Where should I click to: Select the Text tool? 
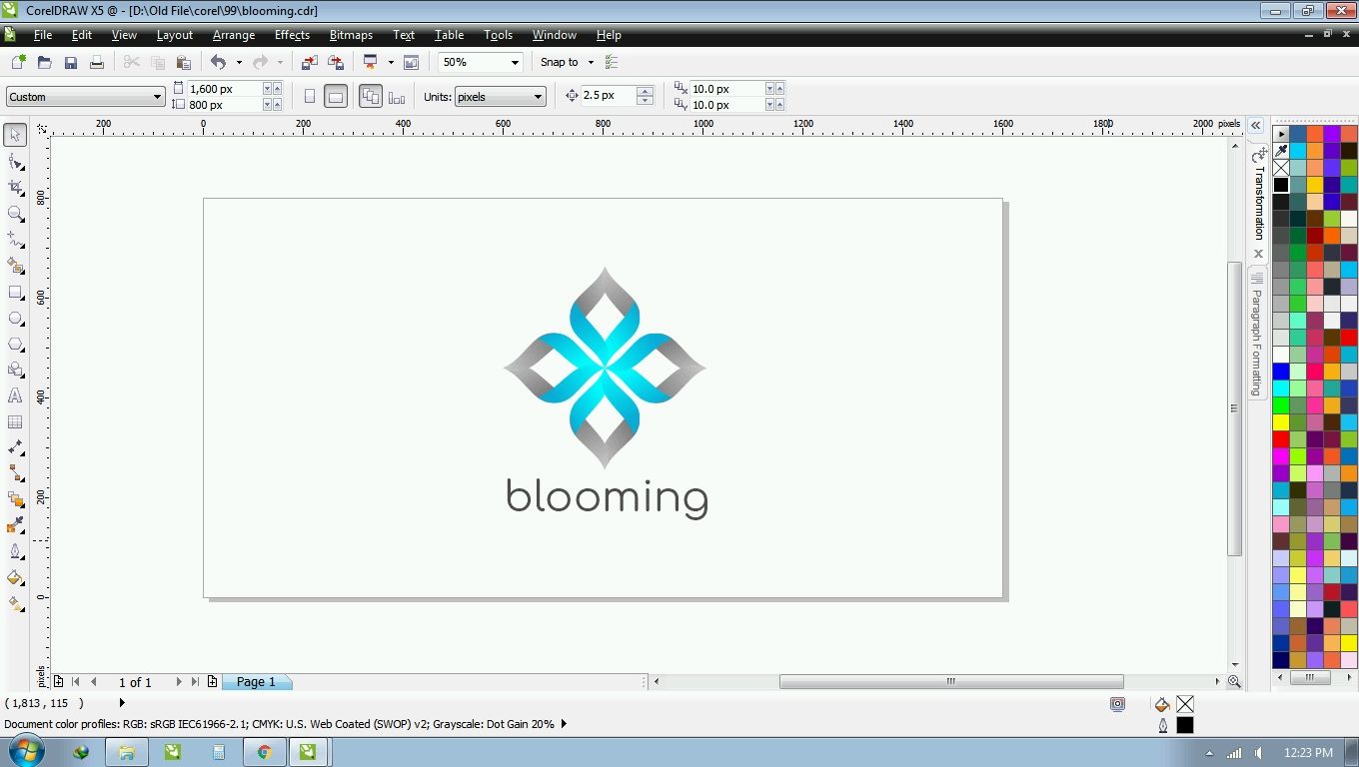click(15, 396)
